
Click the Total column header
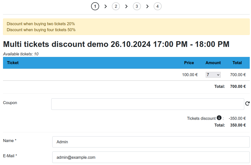point(237,63)
